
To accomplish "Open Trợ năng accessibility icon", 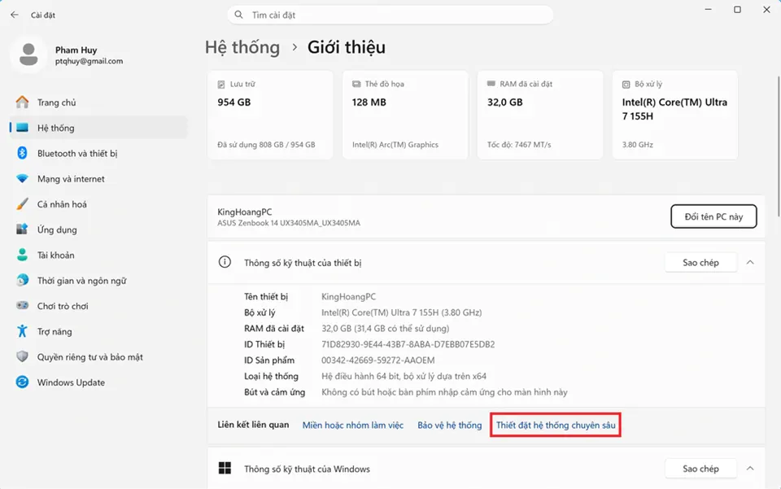I will pos(22,331).
